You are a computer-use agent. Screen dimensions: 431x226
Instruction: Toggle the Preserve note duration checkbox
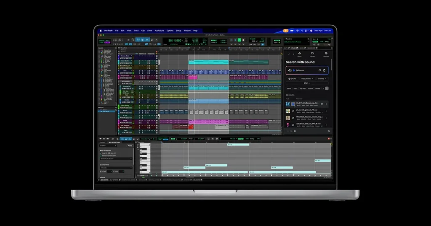click(x=101, y=156)
